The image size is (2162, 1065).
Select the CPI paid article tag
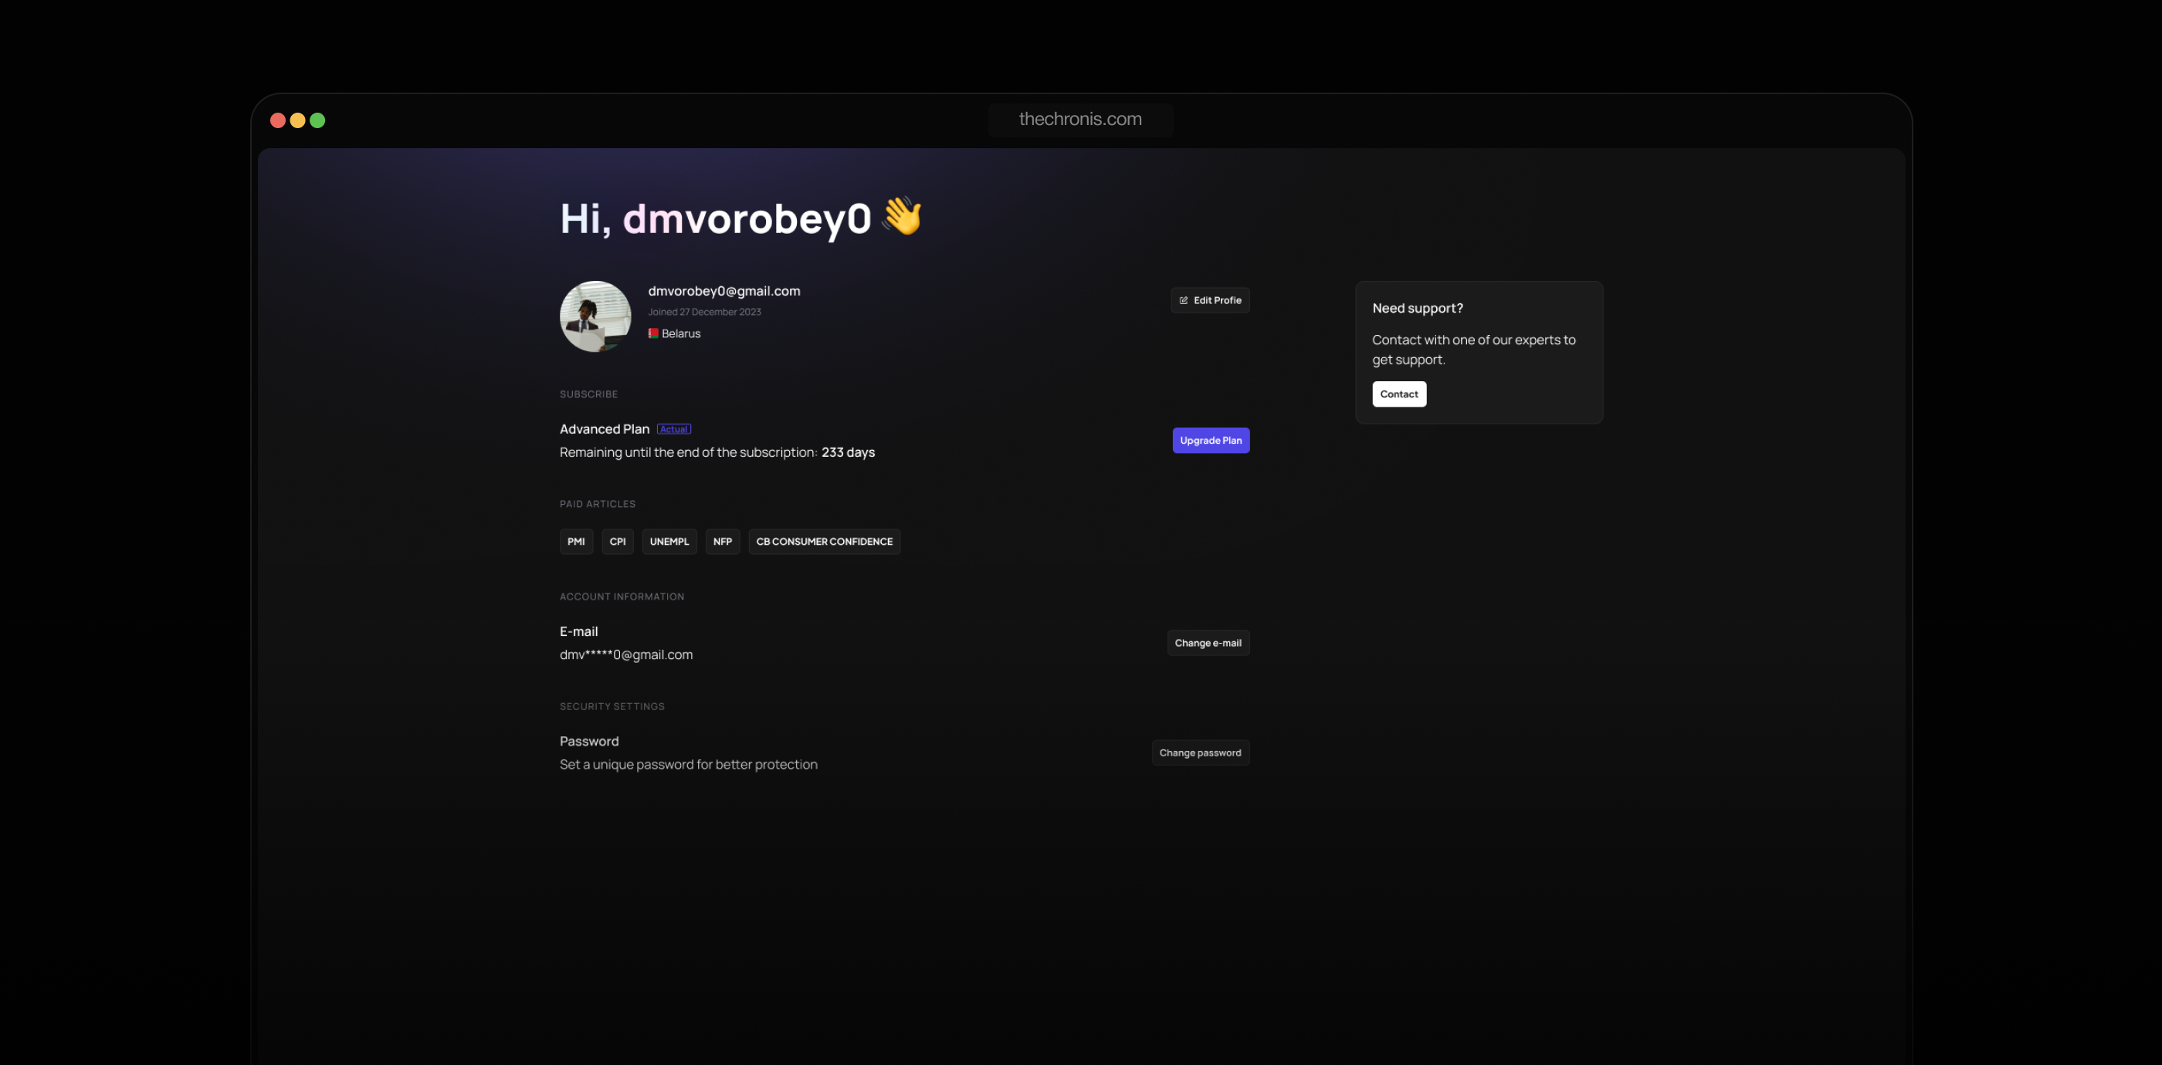pyautogui.click(x=617, y=542)
